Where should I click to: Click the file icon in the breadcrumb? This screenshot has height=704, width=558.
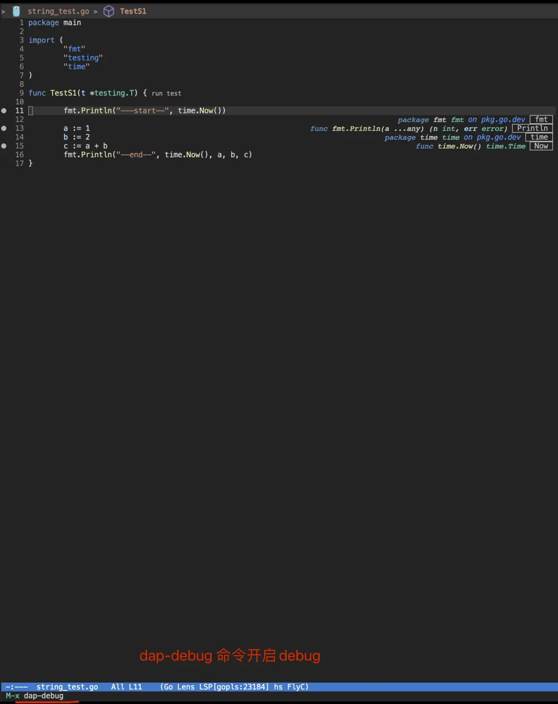click(x=16, y=11)
